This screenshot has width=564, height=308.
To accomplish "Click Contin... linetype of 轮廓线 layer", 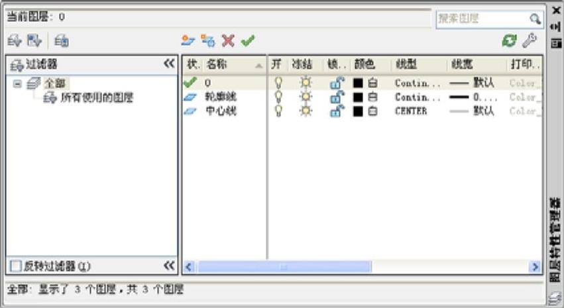I will 418,97.
